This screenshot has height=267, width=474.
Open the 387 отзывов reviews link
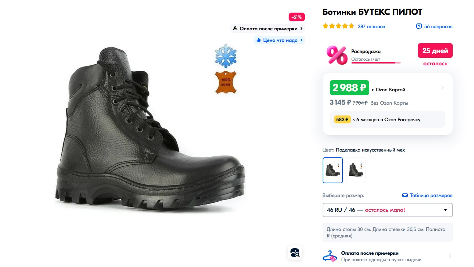[x=371, y=26]
